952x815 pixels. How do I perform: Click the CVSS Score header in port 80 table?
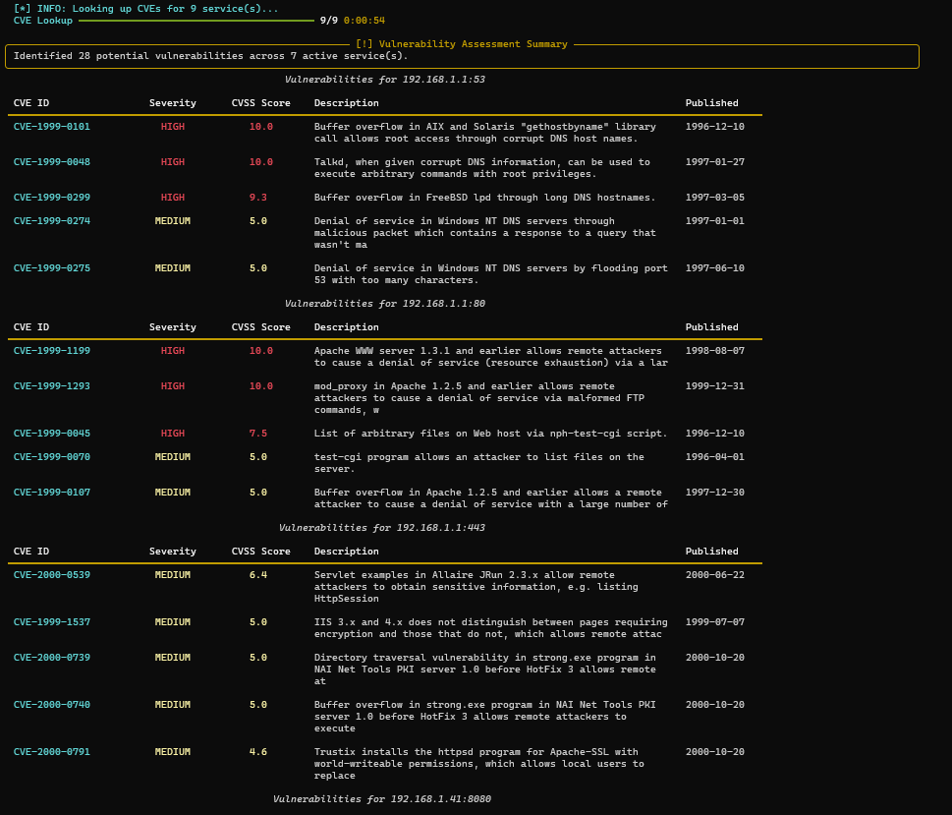point(260,327)
